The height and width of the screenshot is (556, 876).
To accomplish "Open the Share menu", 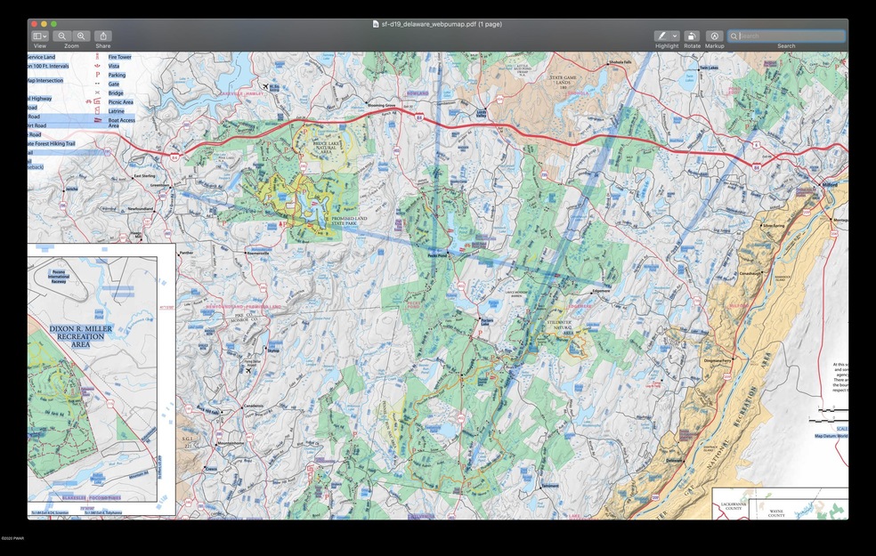I will point(103,36).
